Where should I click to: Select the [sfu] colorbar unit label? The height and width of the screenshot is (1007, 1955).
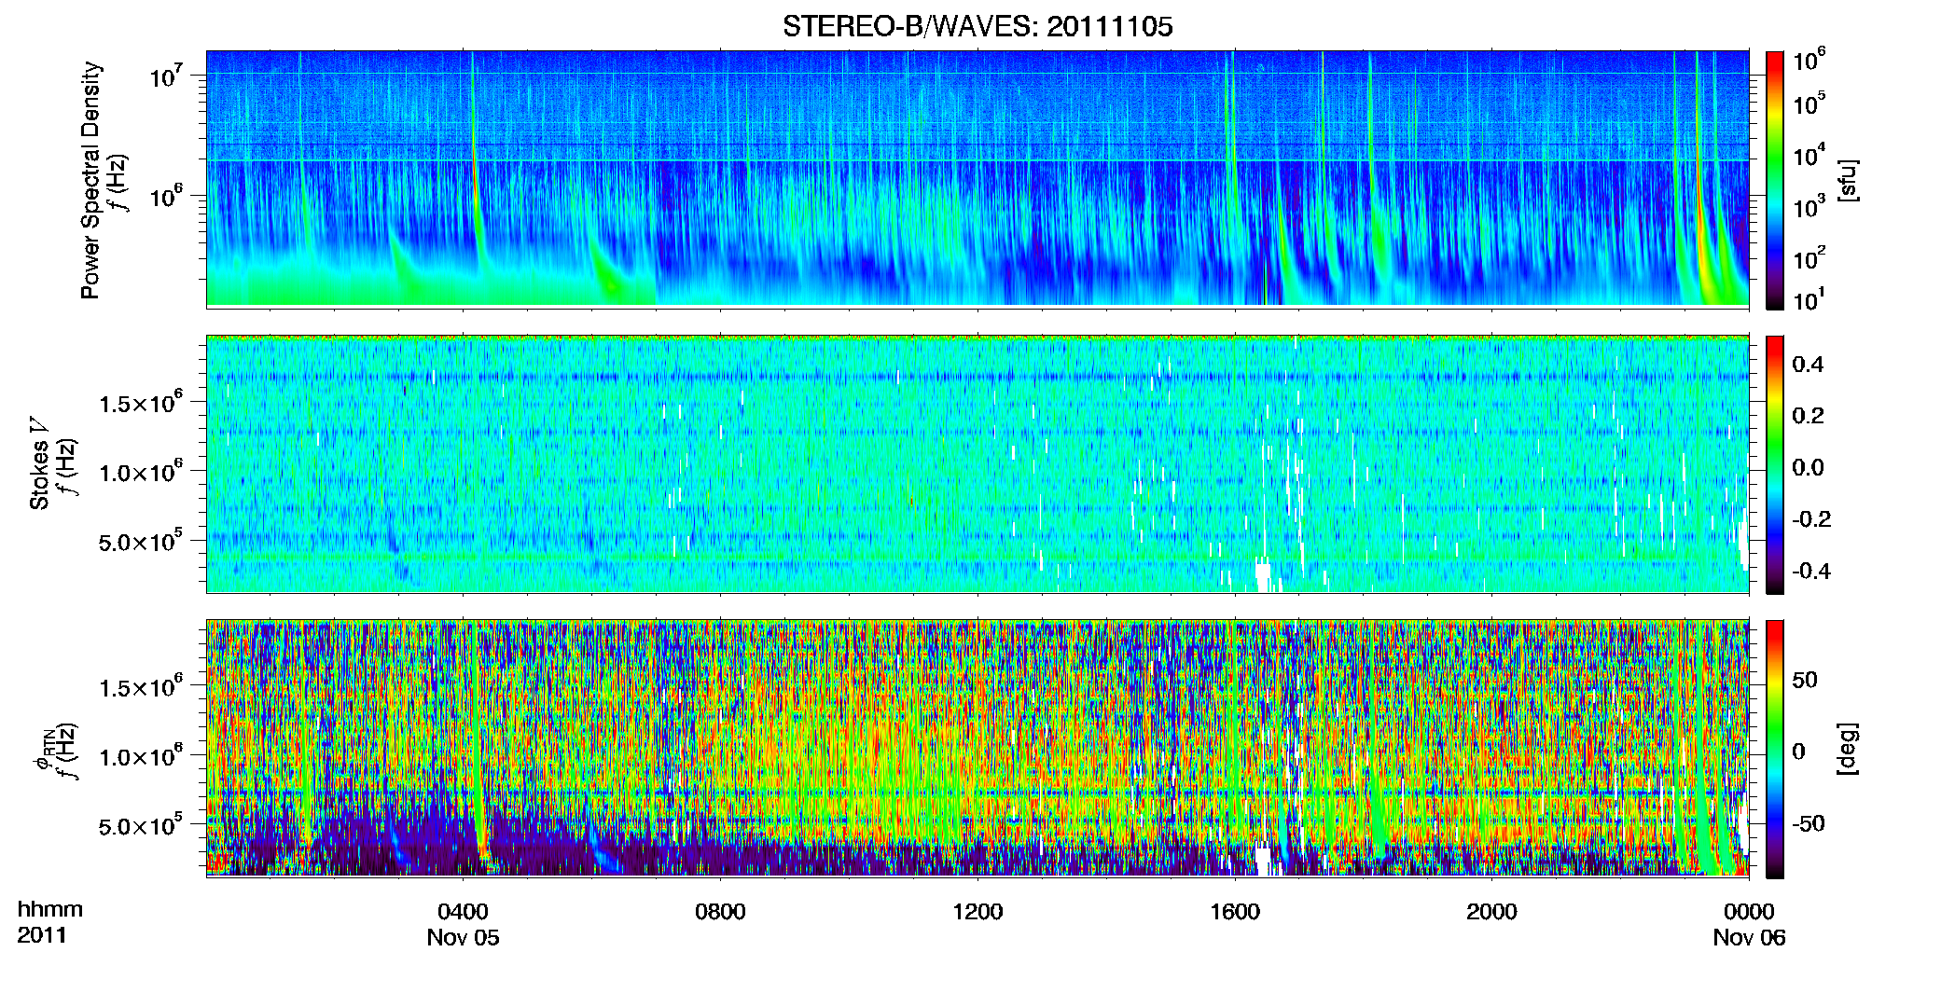[1848, 180]
